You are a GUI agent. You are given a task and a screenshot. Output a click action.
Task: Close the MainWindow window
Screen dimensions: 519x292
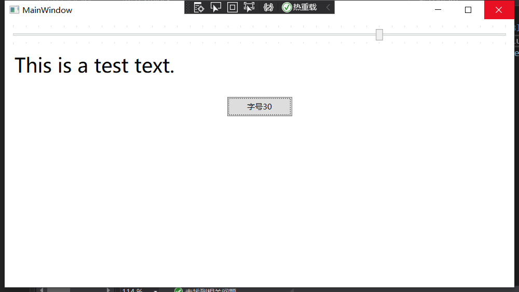point(499,9)
